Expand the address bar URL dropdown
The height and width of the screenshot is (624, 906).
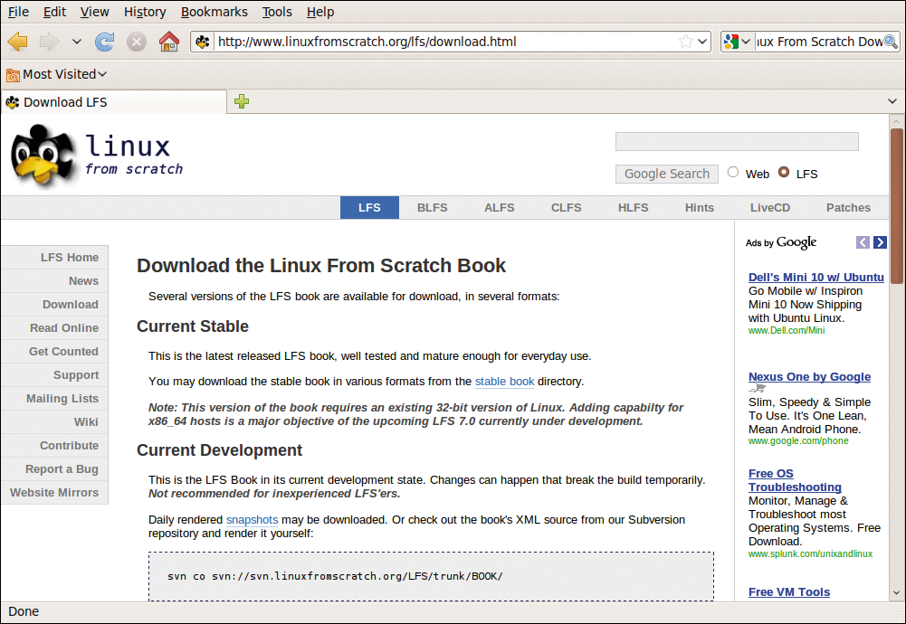[x=702, y=42]
